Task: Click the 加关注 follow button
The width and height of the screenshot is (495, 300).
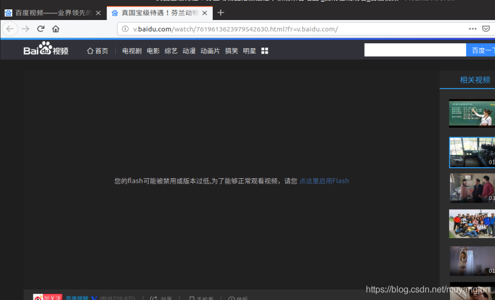Action: coord(48,297)
